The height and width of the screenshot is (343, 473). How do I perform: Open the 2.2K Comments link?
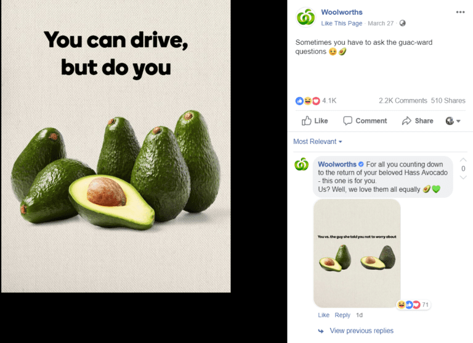pyautogui.click(x=403, y=101)
